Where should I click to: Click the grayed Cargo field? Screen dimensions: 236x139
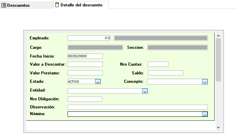pos(95,47)
